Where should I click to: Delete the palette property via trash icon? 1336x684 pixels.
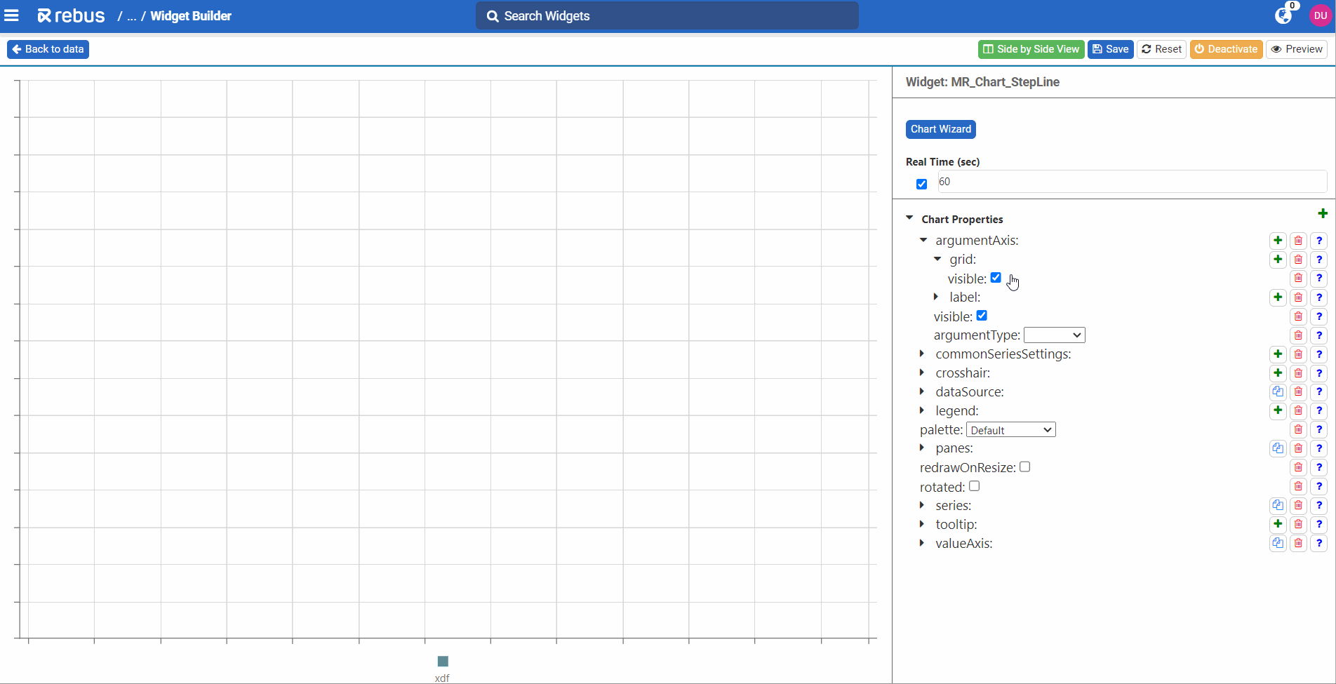[x=1298, y=430]
